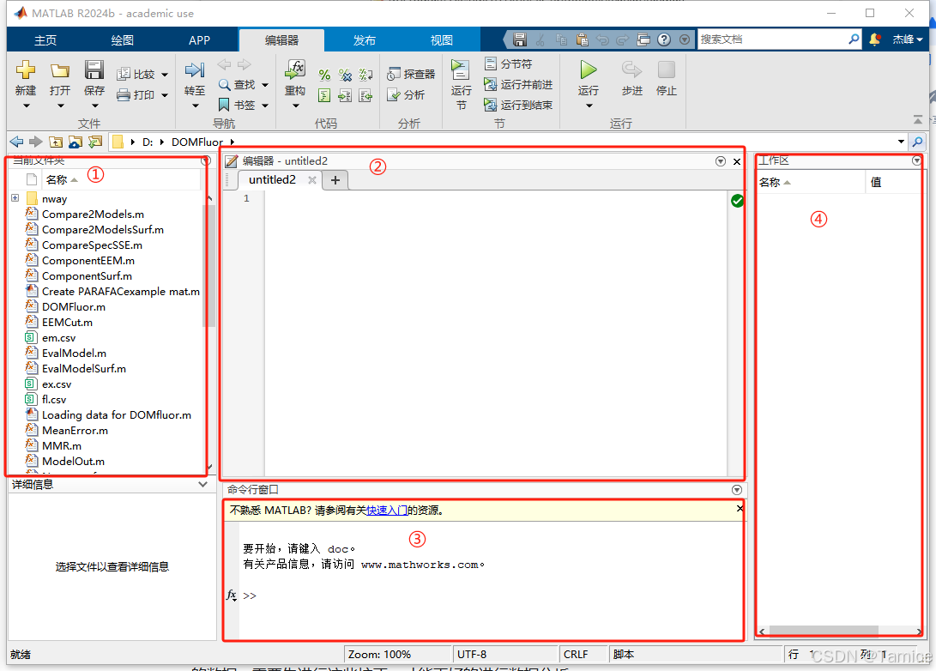
Task: Switch to the 主页 tab
Action: 45,40
